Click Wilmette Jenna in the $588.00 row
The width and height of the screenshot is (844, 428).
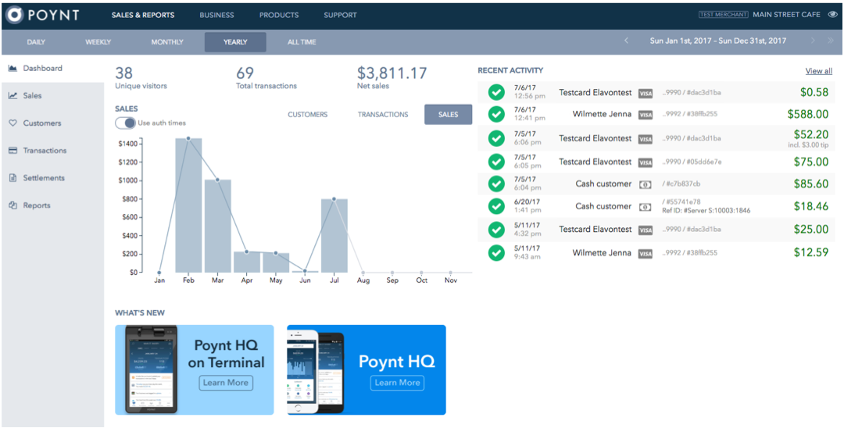pos(602,114)
